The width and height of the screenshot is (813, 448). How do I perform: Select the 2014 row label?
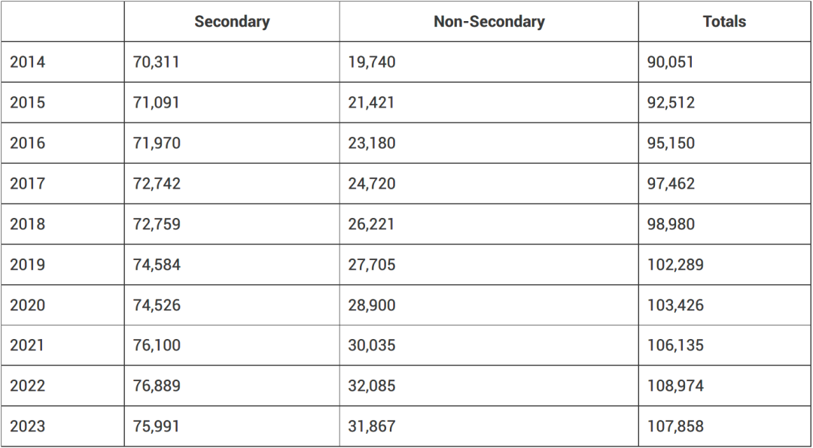point(28,62)
